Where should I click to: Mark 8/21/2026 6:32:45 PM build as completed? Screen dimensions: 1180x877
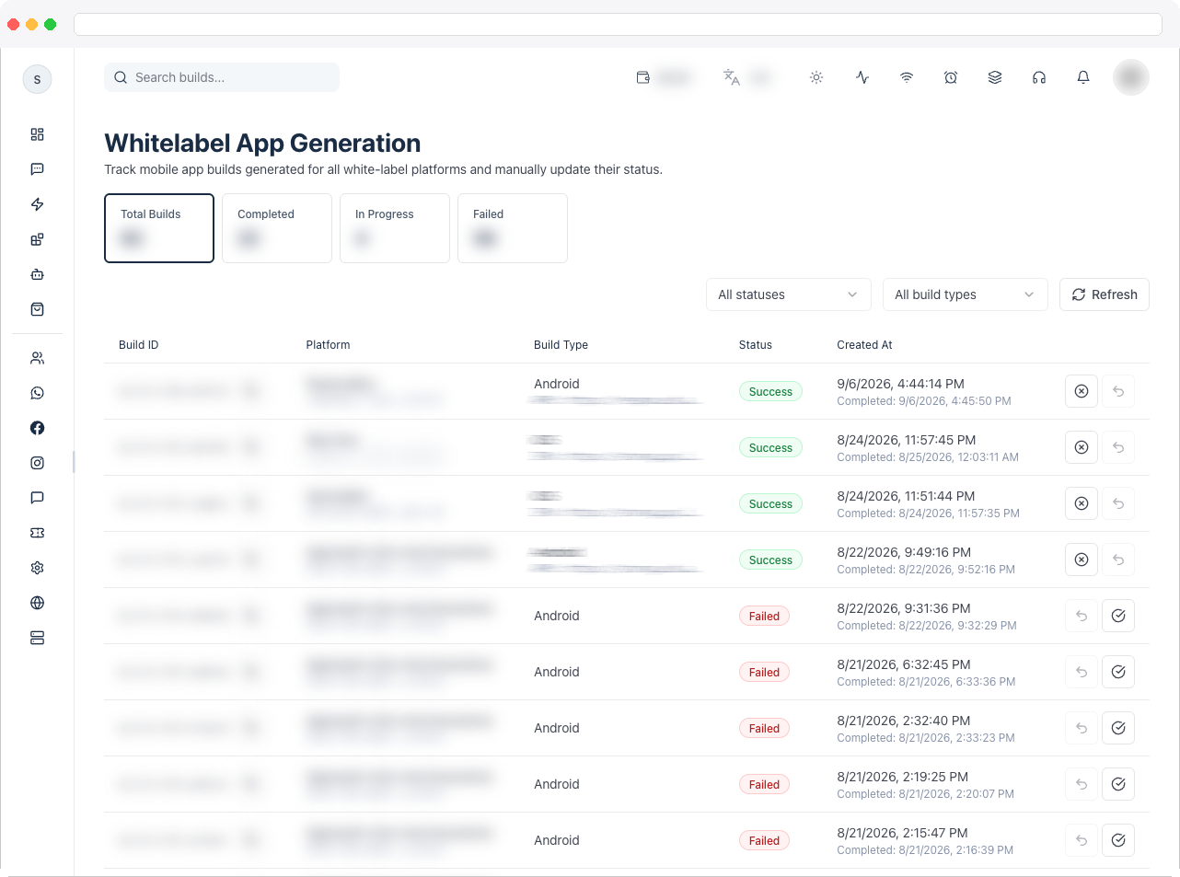click(1118, 672)
